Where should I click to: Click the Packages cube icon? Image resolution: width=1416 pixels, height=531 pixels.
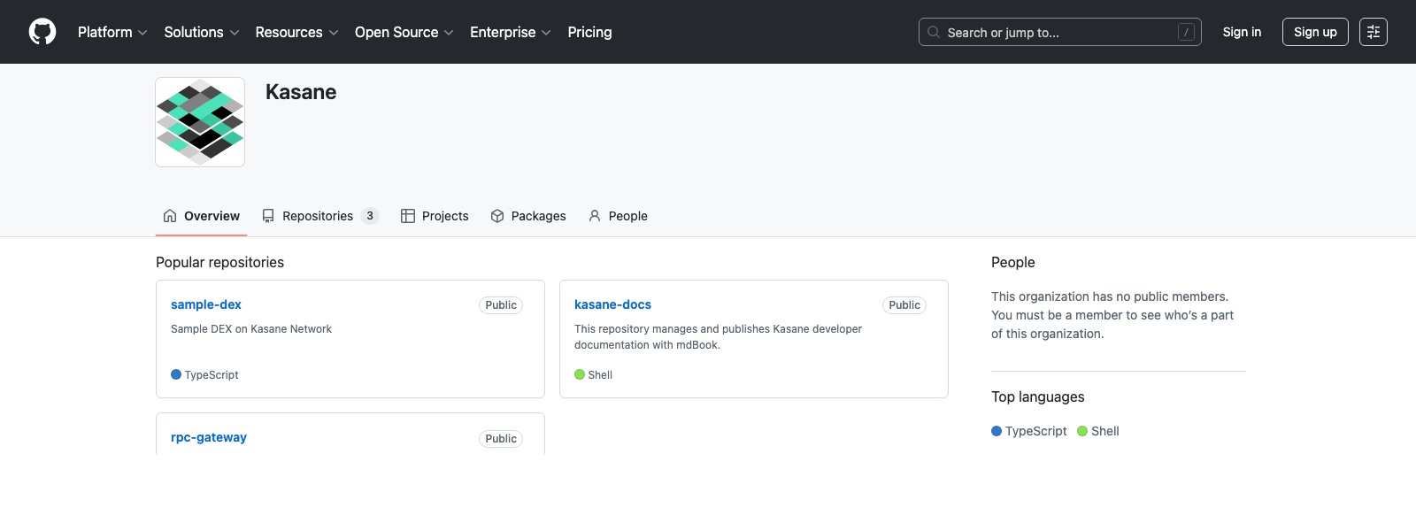click(x=497, y=216)
